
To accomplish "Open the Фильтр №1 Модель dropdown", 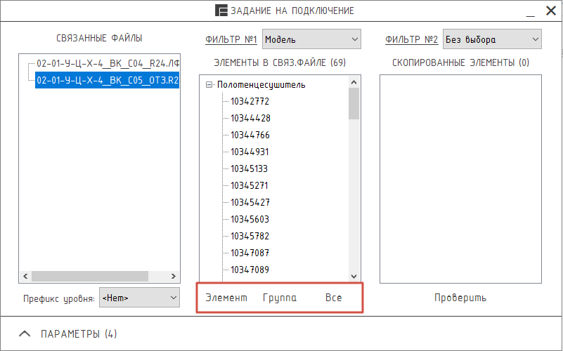I will pos(311,39).
